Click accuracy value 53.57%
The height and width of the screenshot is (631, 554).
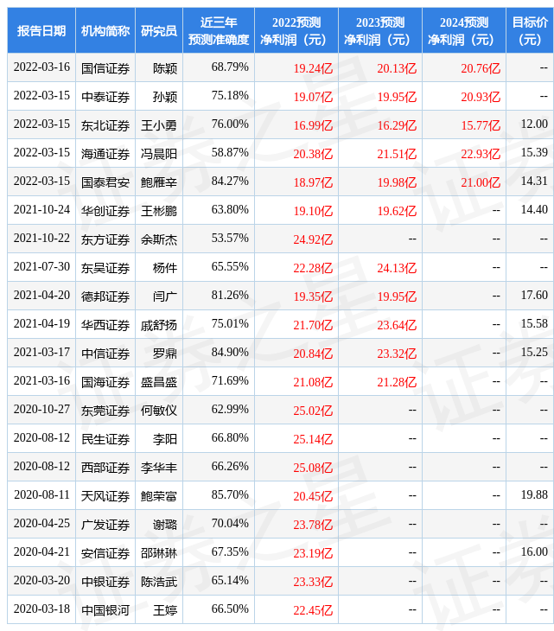(230, 239)
